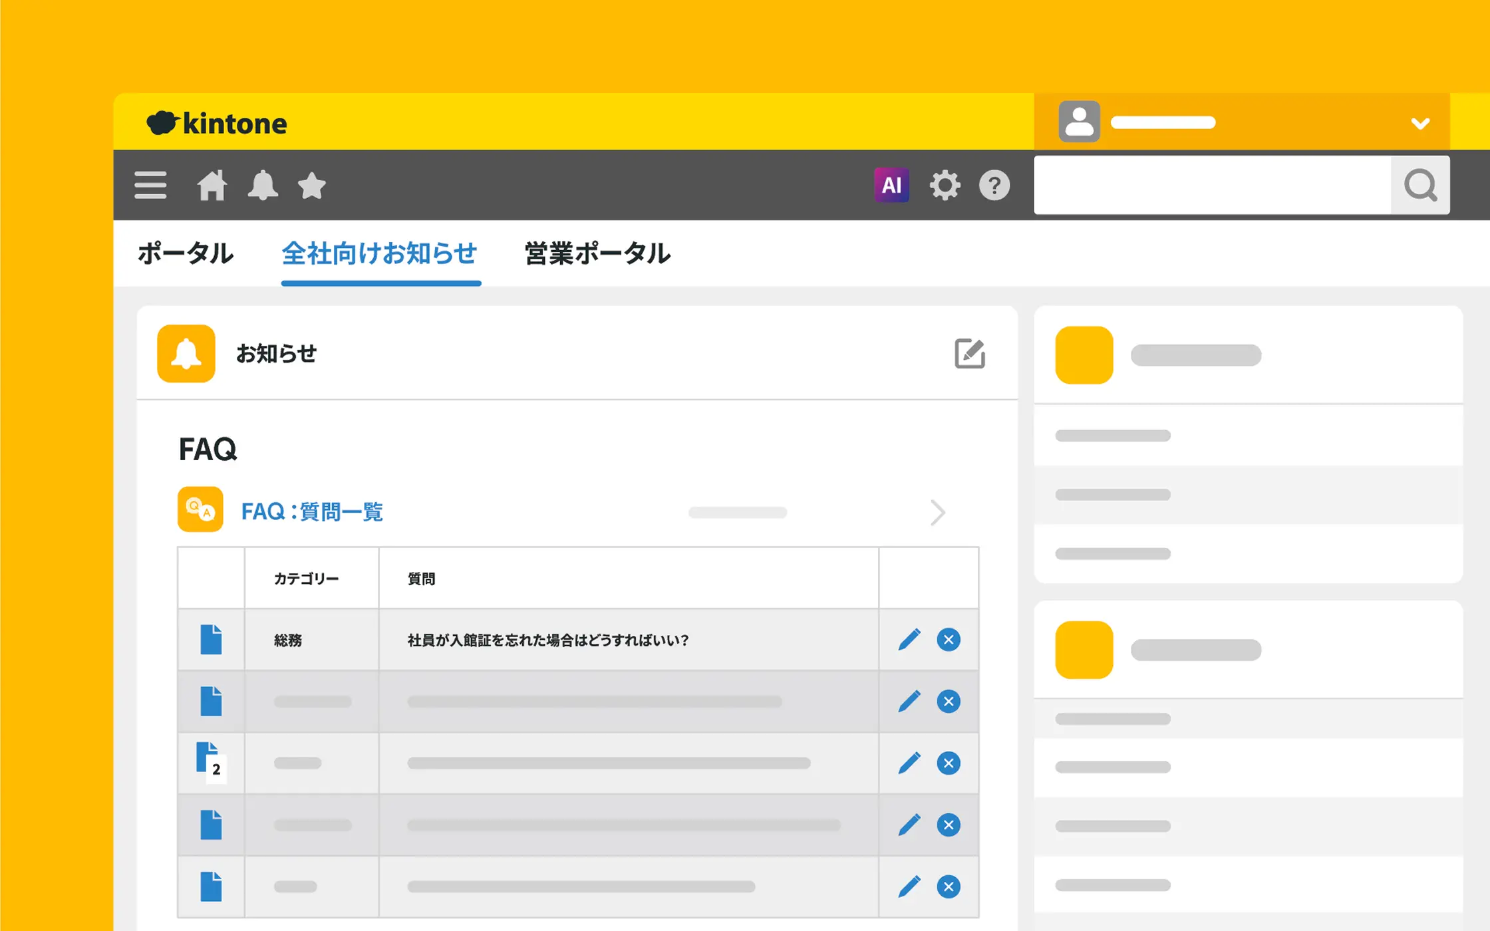Open the hamburger menu icon
This screenshot has height=931, width=1490.
(x=150, y=186)
